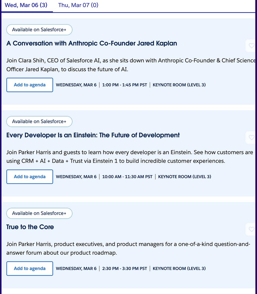Click the 1:00 PM - 1:45 PM PST time

click(x=124, y=85)
